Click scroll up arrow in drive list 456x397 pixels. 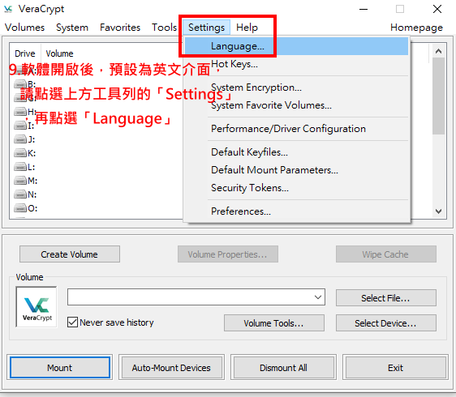click(438, 51)
